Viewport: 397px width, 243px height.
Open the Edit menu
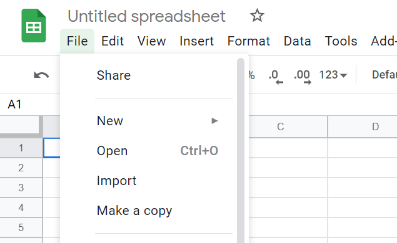pos(113,41)
